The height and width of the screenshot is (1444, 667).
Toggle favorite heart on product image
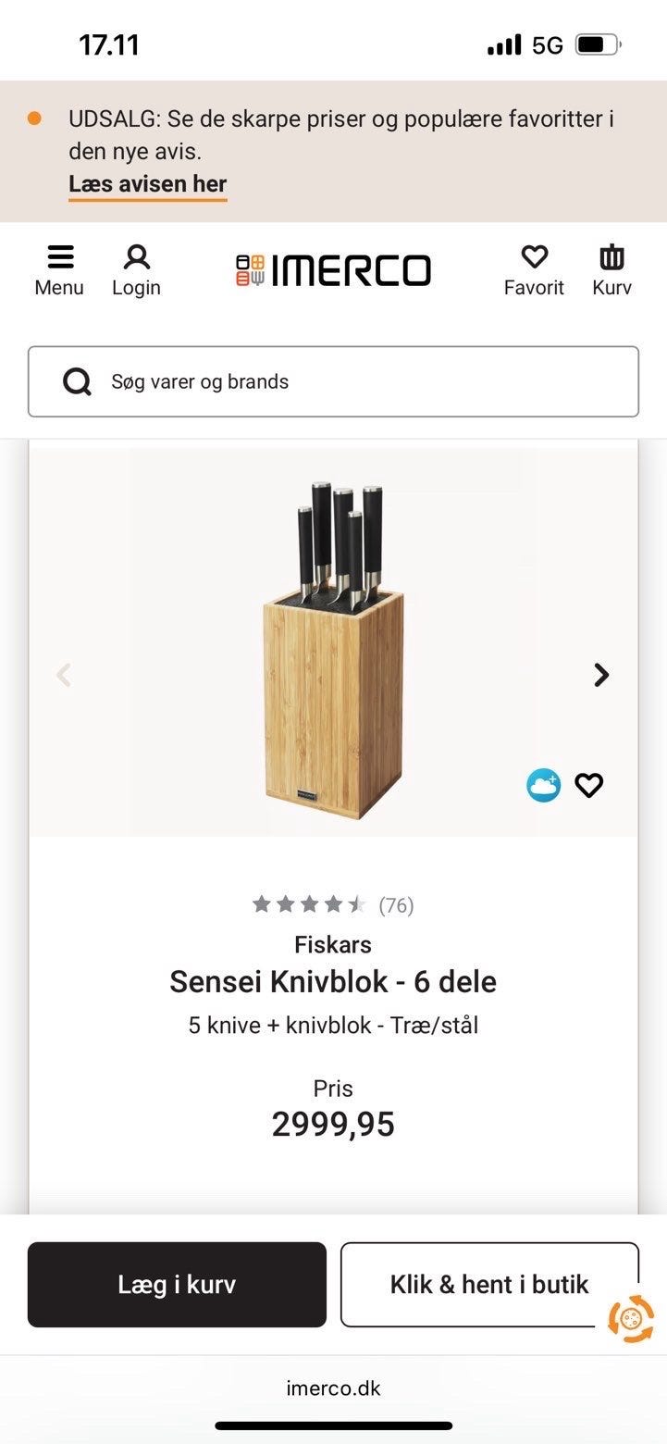point(589,786)
